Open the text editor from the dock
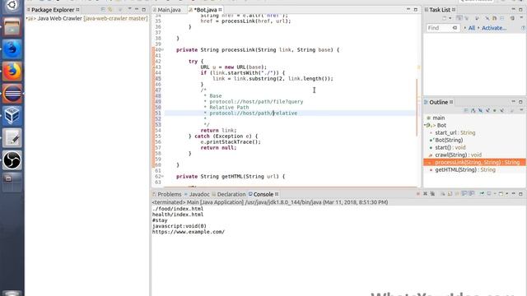This screenshot has height=296, width=527. [12, 137]
